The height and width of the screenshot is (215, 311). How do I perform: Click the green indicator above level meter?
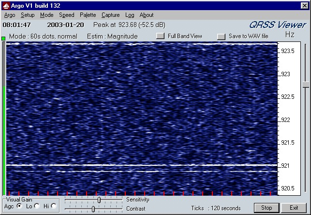pos(3,39)
